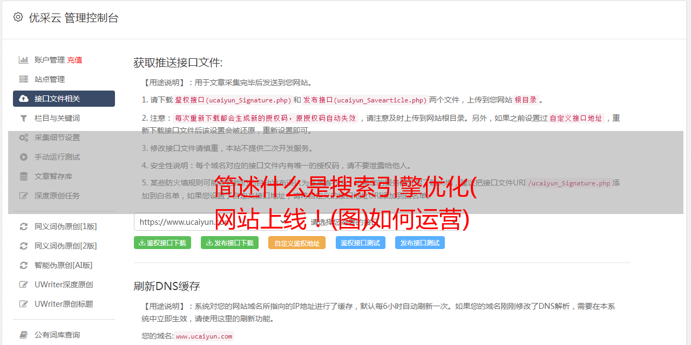Click the 优采云 管理控制台 page title
This screenshot has width=691, height=345.
73,18
